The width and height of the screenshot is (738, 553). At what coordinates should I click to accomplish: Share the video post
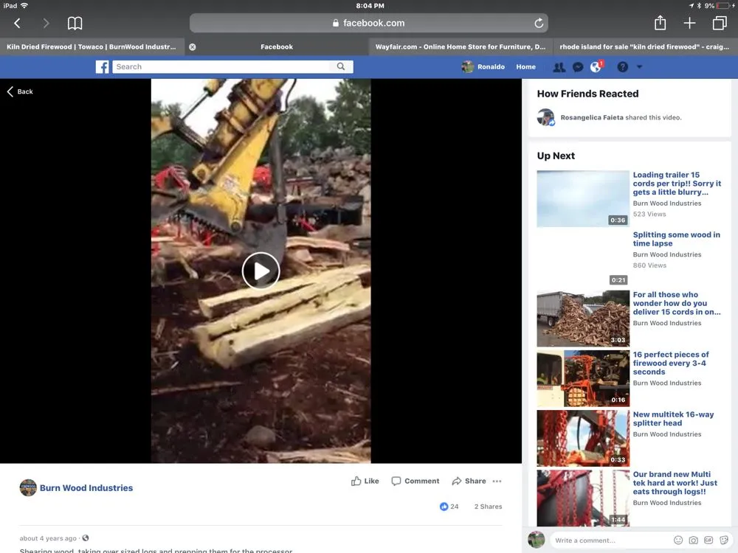469,481
